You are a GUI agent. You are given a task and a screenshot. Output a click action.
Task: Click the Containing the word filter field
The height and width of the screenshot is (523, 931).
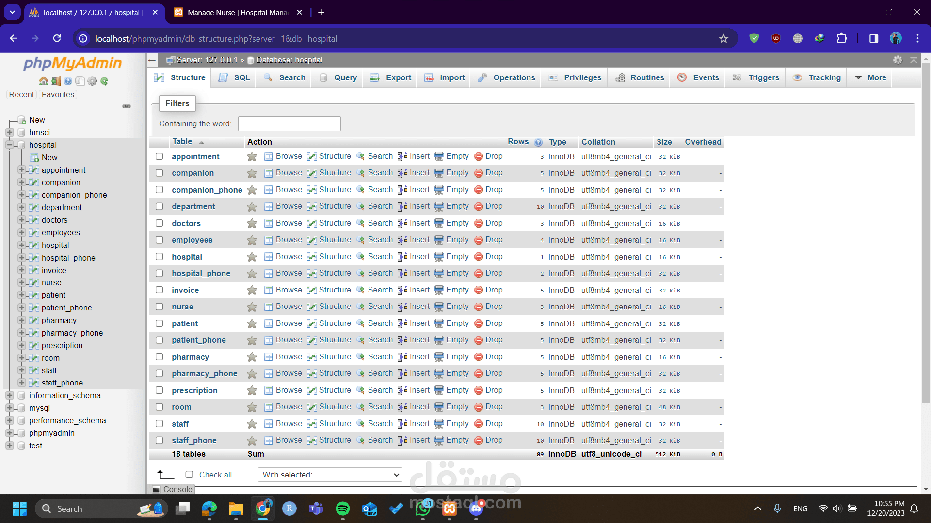(x=289, y=124)
